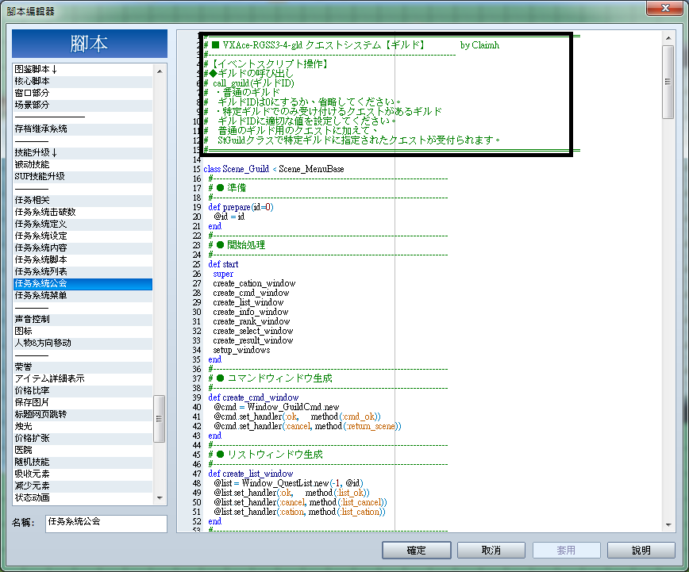Open the 保存图片 script
This screenshot has width=689, height=572.
click(x=83, y=402)
